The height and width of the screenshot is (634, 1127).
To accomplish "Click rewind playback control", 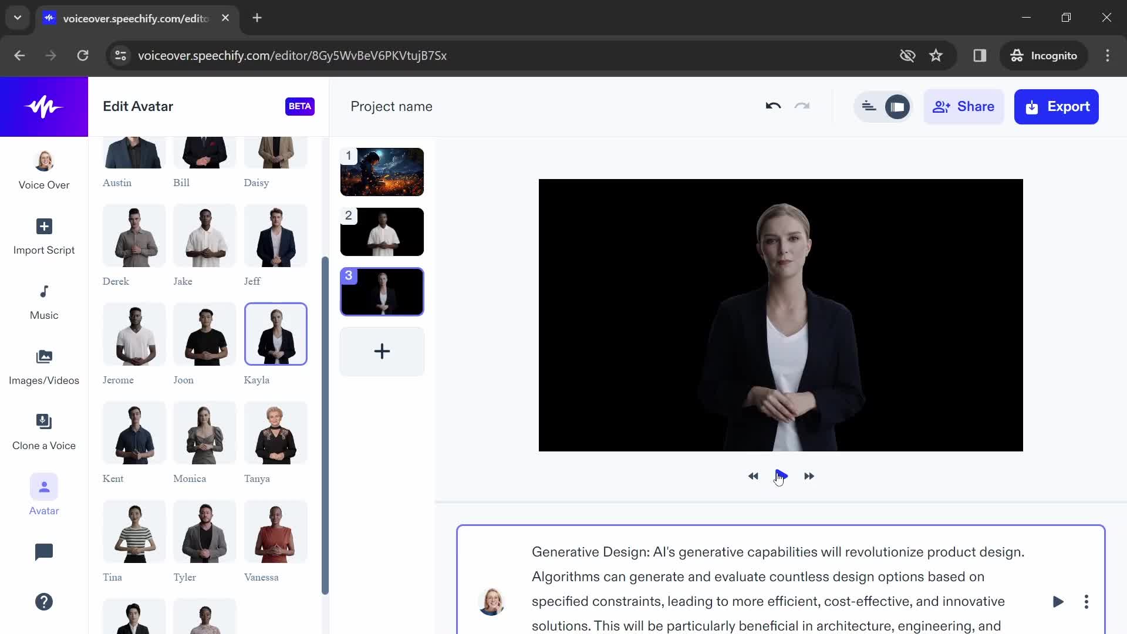I will [753, 475].
